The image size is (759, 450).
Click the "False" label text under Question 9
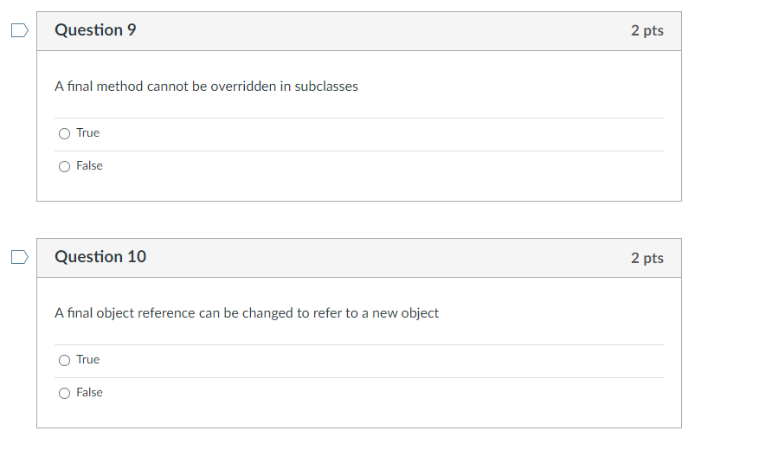[89, 165]
